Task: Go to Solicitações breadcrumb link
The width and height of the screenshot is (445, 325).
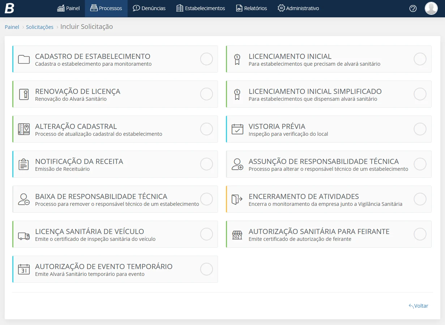Action: click(x=40, y=27)
